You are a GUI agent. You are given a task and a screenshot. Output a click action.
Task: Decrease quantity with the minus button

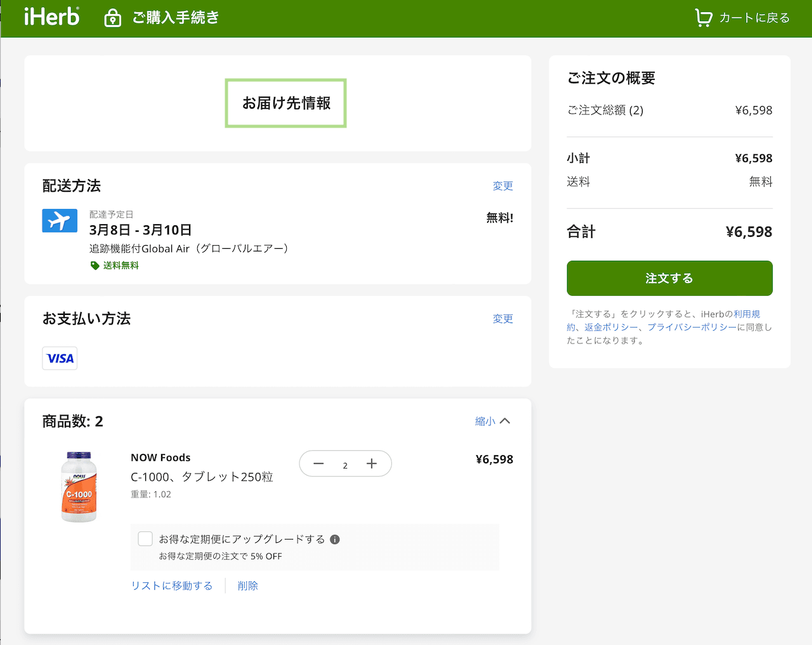tap(318, 463)
